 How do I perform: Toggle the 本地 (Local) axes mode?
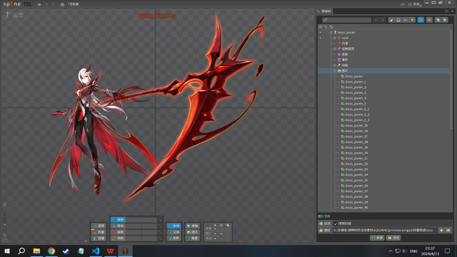174,226
